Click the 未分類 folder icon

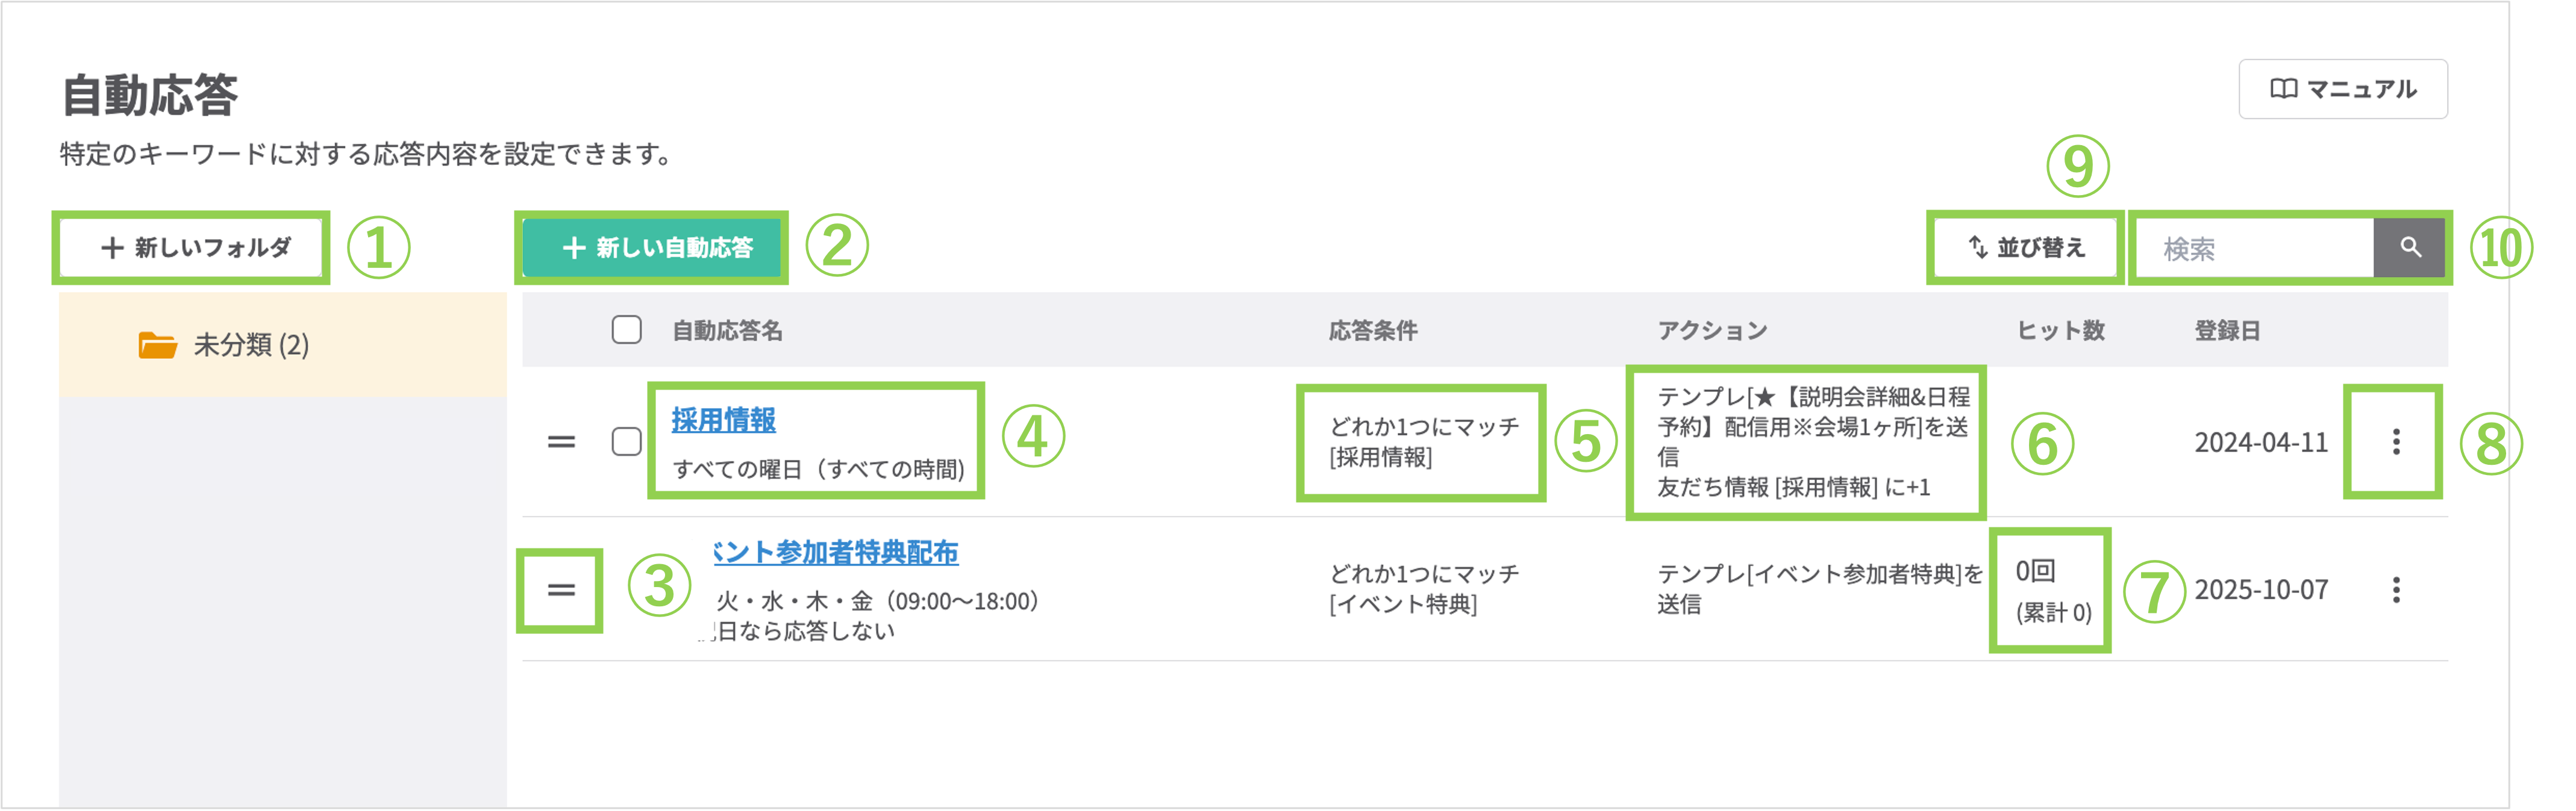tap(157, 345)
